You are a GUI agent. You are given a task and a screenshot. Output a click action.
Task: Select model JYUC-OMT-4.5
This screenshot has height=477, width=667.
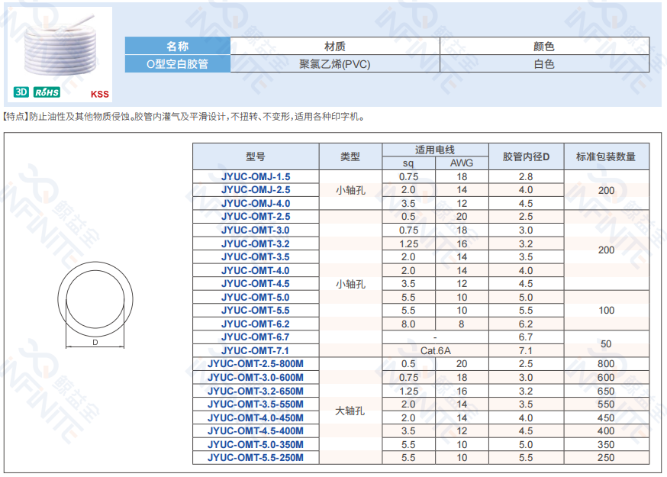tap(256, 284)
